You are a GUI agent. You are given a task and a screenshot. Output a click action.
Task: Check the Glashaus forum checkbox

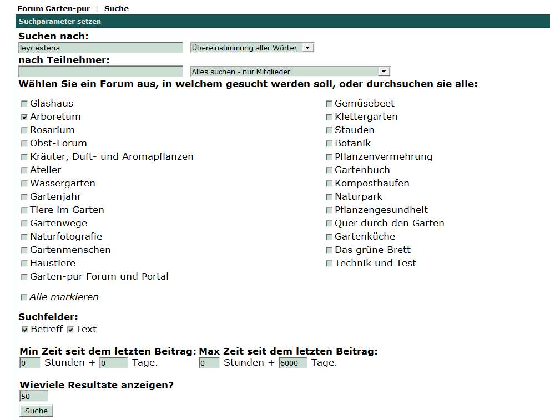pyautogui.click(x=24, y=104)
